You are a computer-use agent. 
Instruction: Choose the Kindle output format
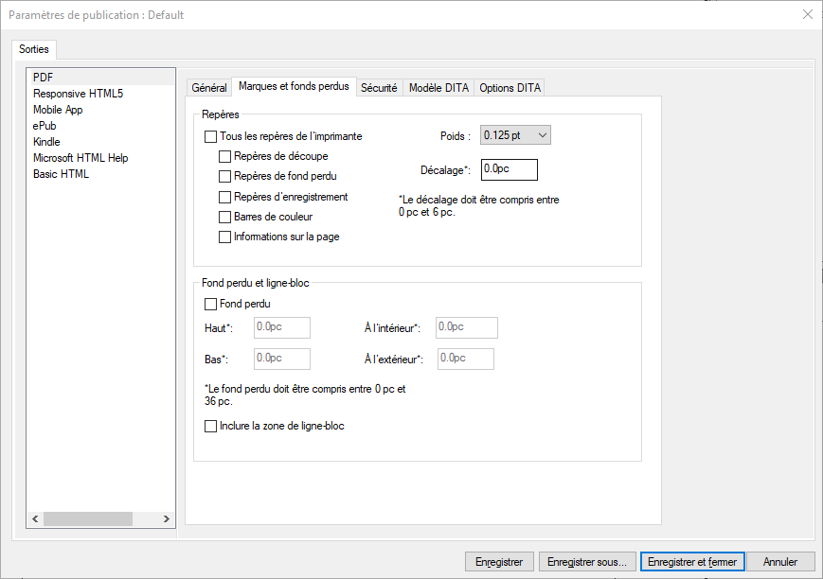[46, 142]
